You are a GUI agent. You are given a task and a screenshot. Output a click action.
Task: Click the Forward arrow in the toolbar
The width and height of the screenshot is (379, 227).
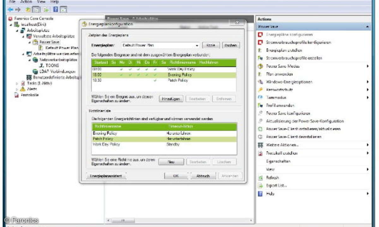click(18, 9)
